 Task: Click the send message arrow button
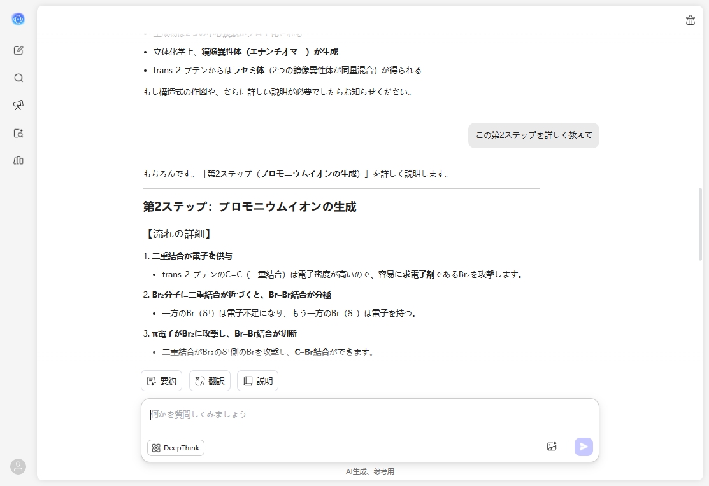pos(584,447)
